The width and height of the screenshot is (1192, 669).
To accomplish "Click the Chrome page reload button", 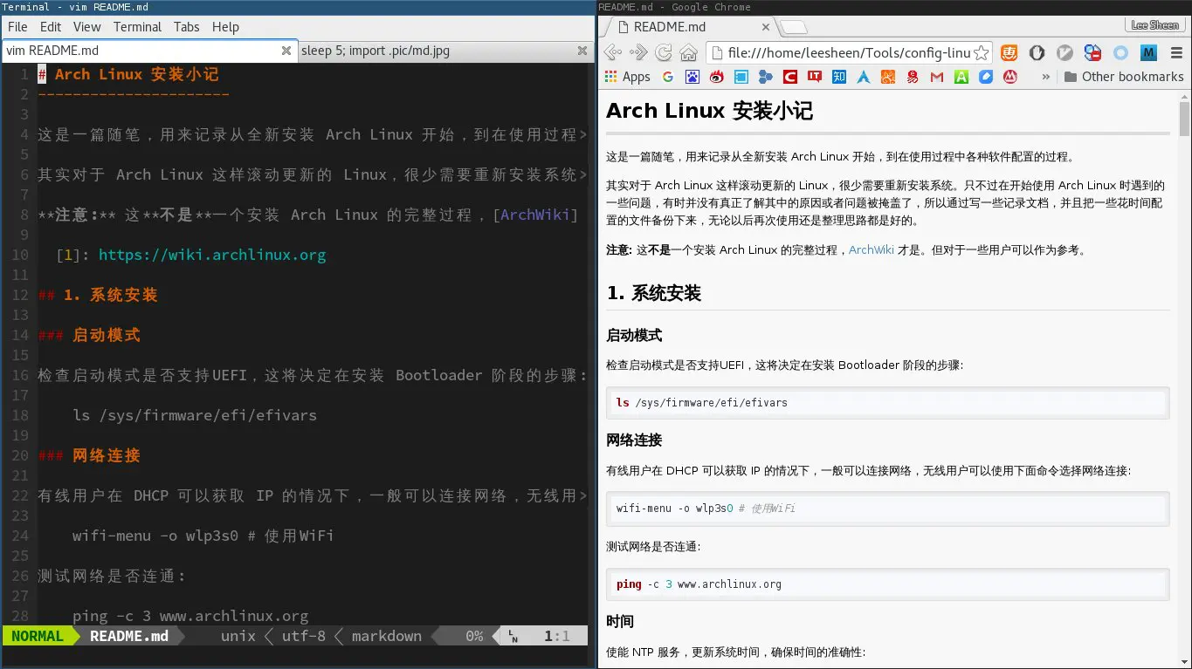I will click(663, 52).
